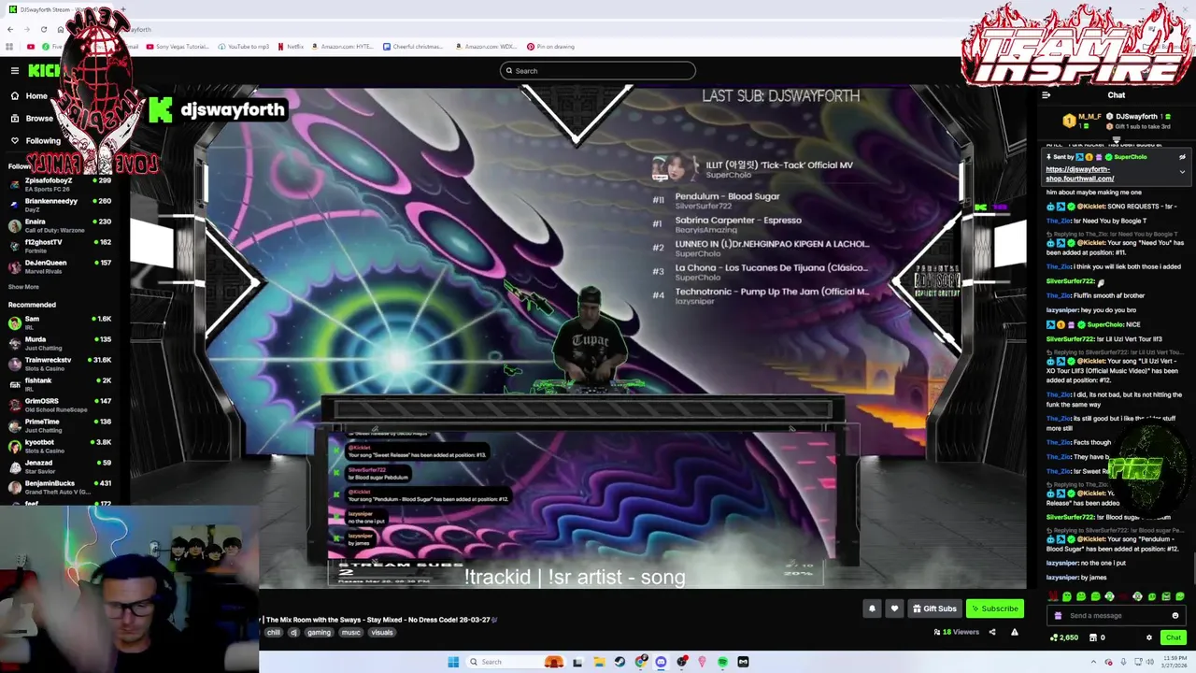The height and width of the screenshot is (673, 1196).
Task: Show the 18 Viewers list
Action: [x=956, y=632]
